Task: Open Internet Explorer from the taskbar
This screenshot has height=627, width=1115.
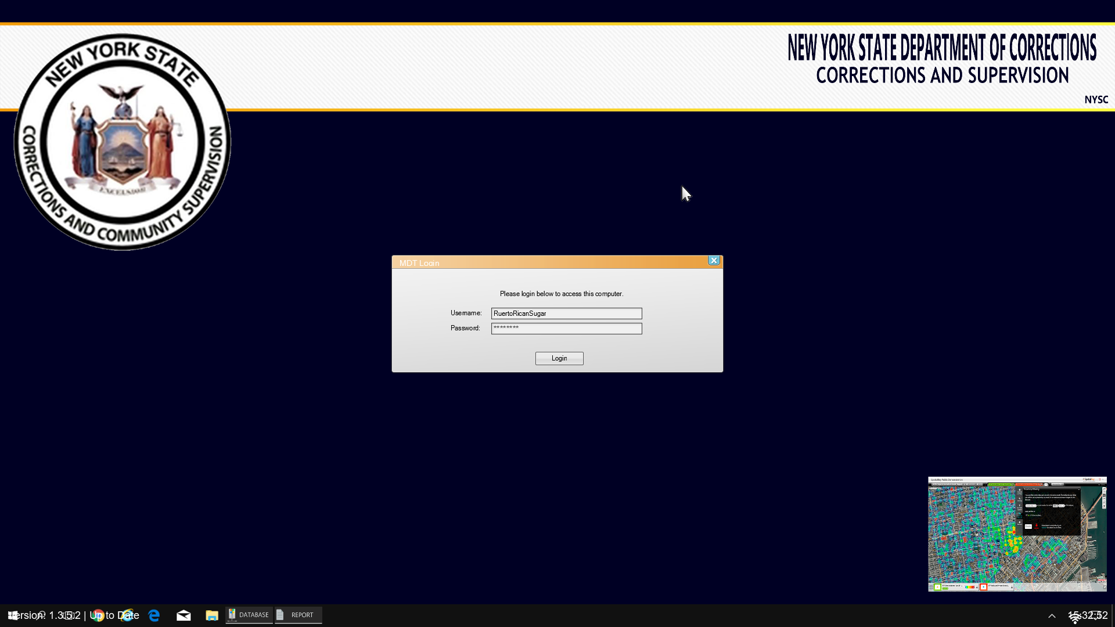Action: [127, 615]
